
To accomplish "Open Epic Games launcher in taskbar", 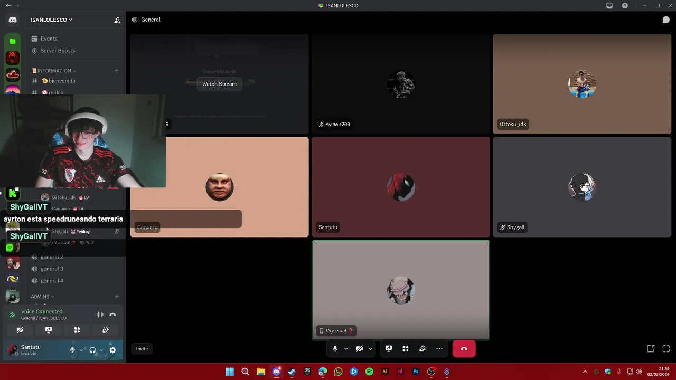I will (307, 372).
